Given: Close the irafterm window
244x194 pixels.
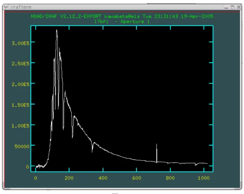Looking at the screenshot, I should point(239,7).
